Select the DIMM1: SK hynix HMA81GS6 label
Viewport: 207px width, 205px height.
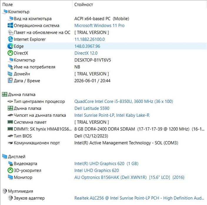[43, 129]
